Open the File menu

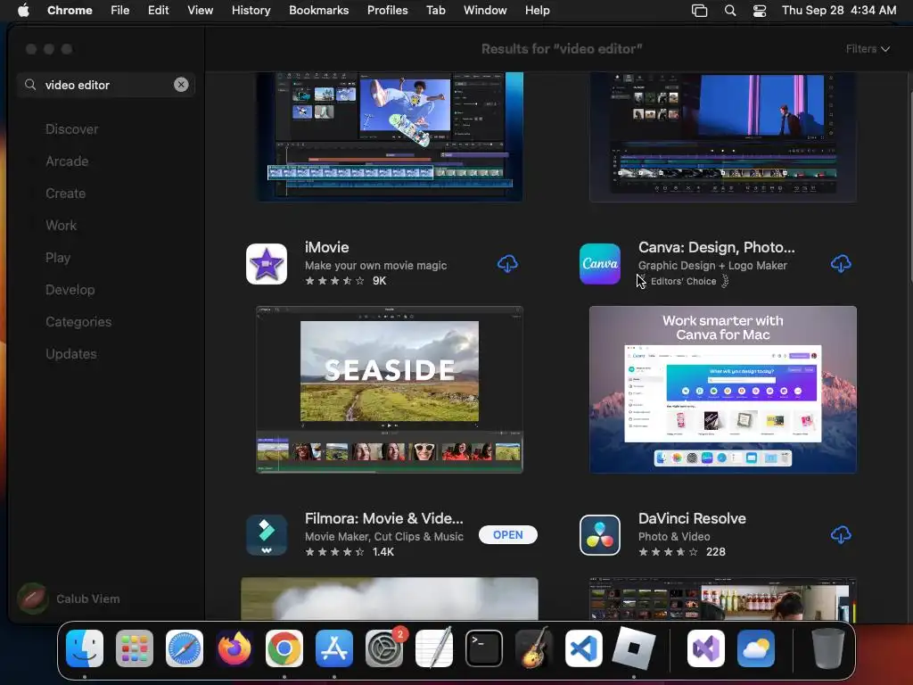coord(120,11)
